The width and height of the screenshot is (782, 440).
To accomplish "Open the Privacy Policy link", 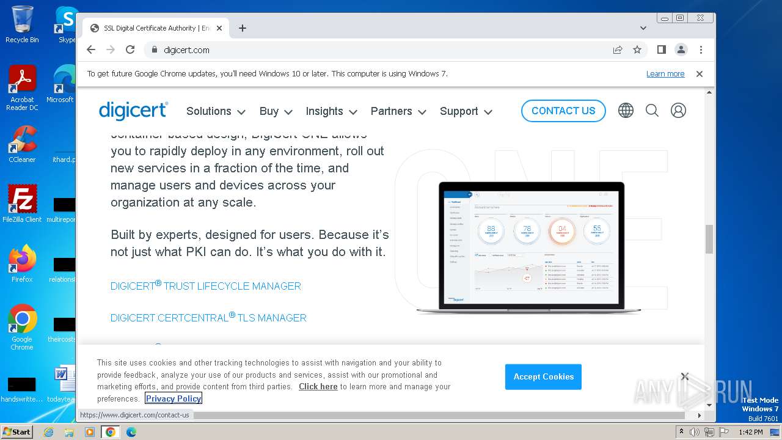I will (x=174, y=398).
